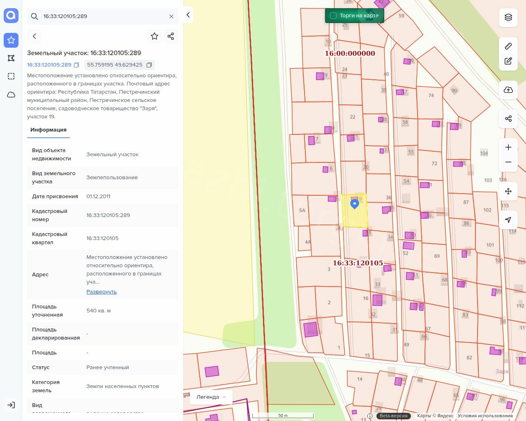Open the map layers panel
The height and width of the screenshot is (421, 526).
pyautogui.click(x=508, y=17)
